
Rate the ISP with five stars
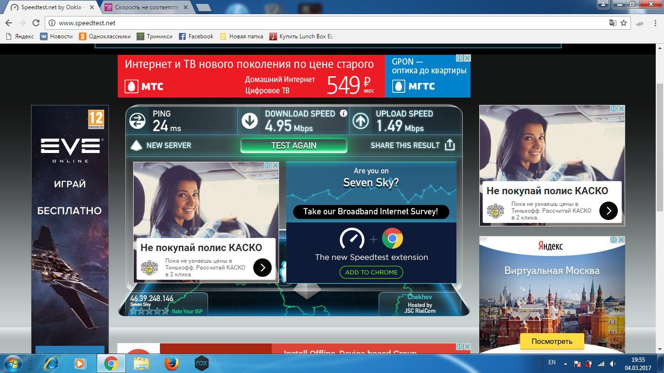click(149, 311)
